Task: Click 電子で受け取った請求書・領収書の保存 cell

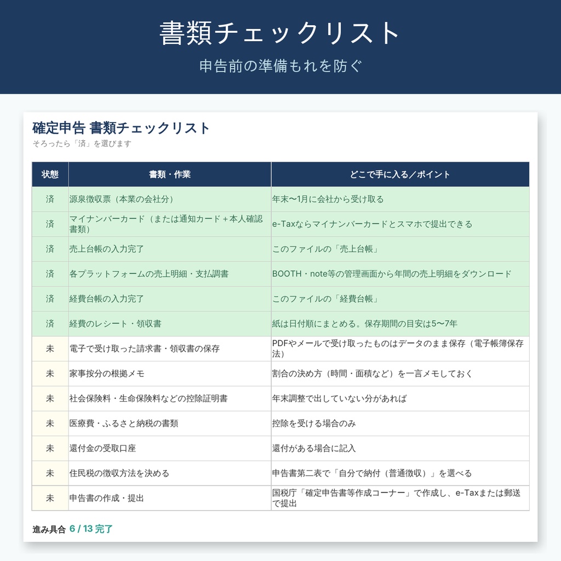Action: click(170, 349)
